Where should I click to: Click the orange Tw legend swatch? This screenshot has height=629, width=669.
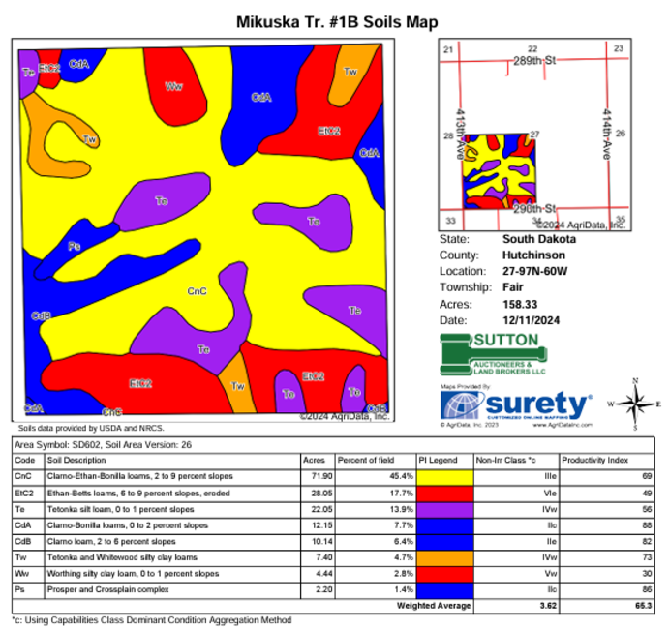point(444,557)
